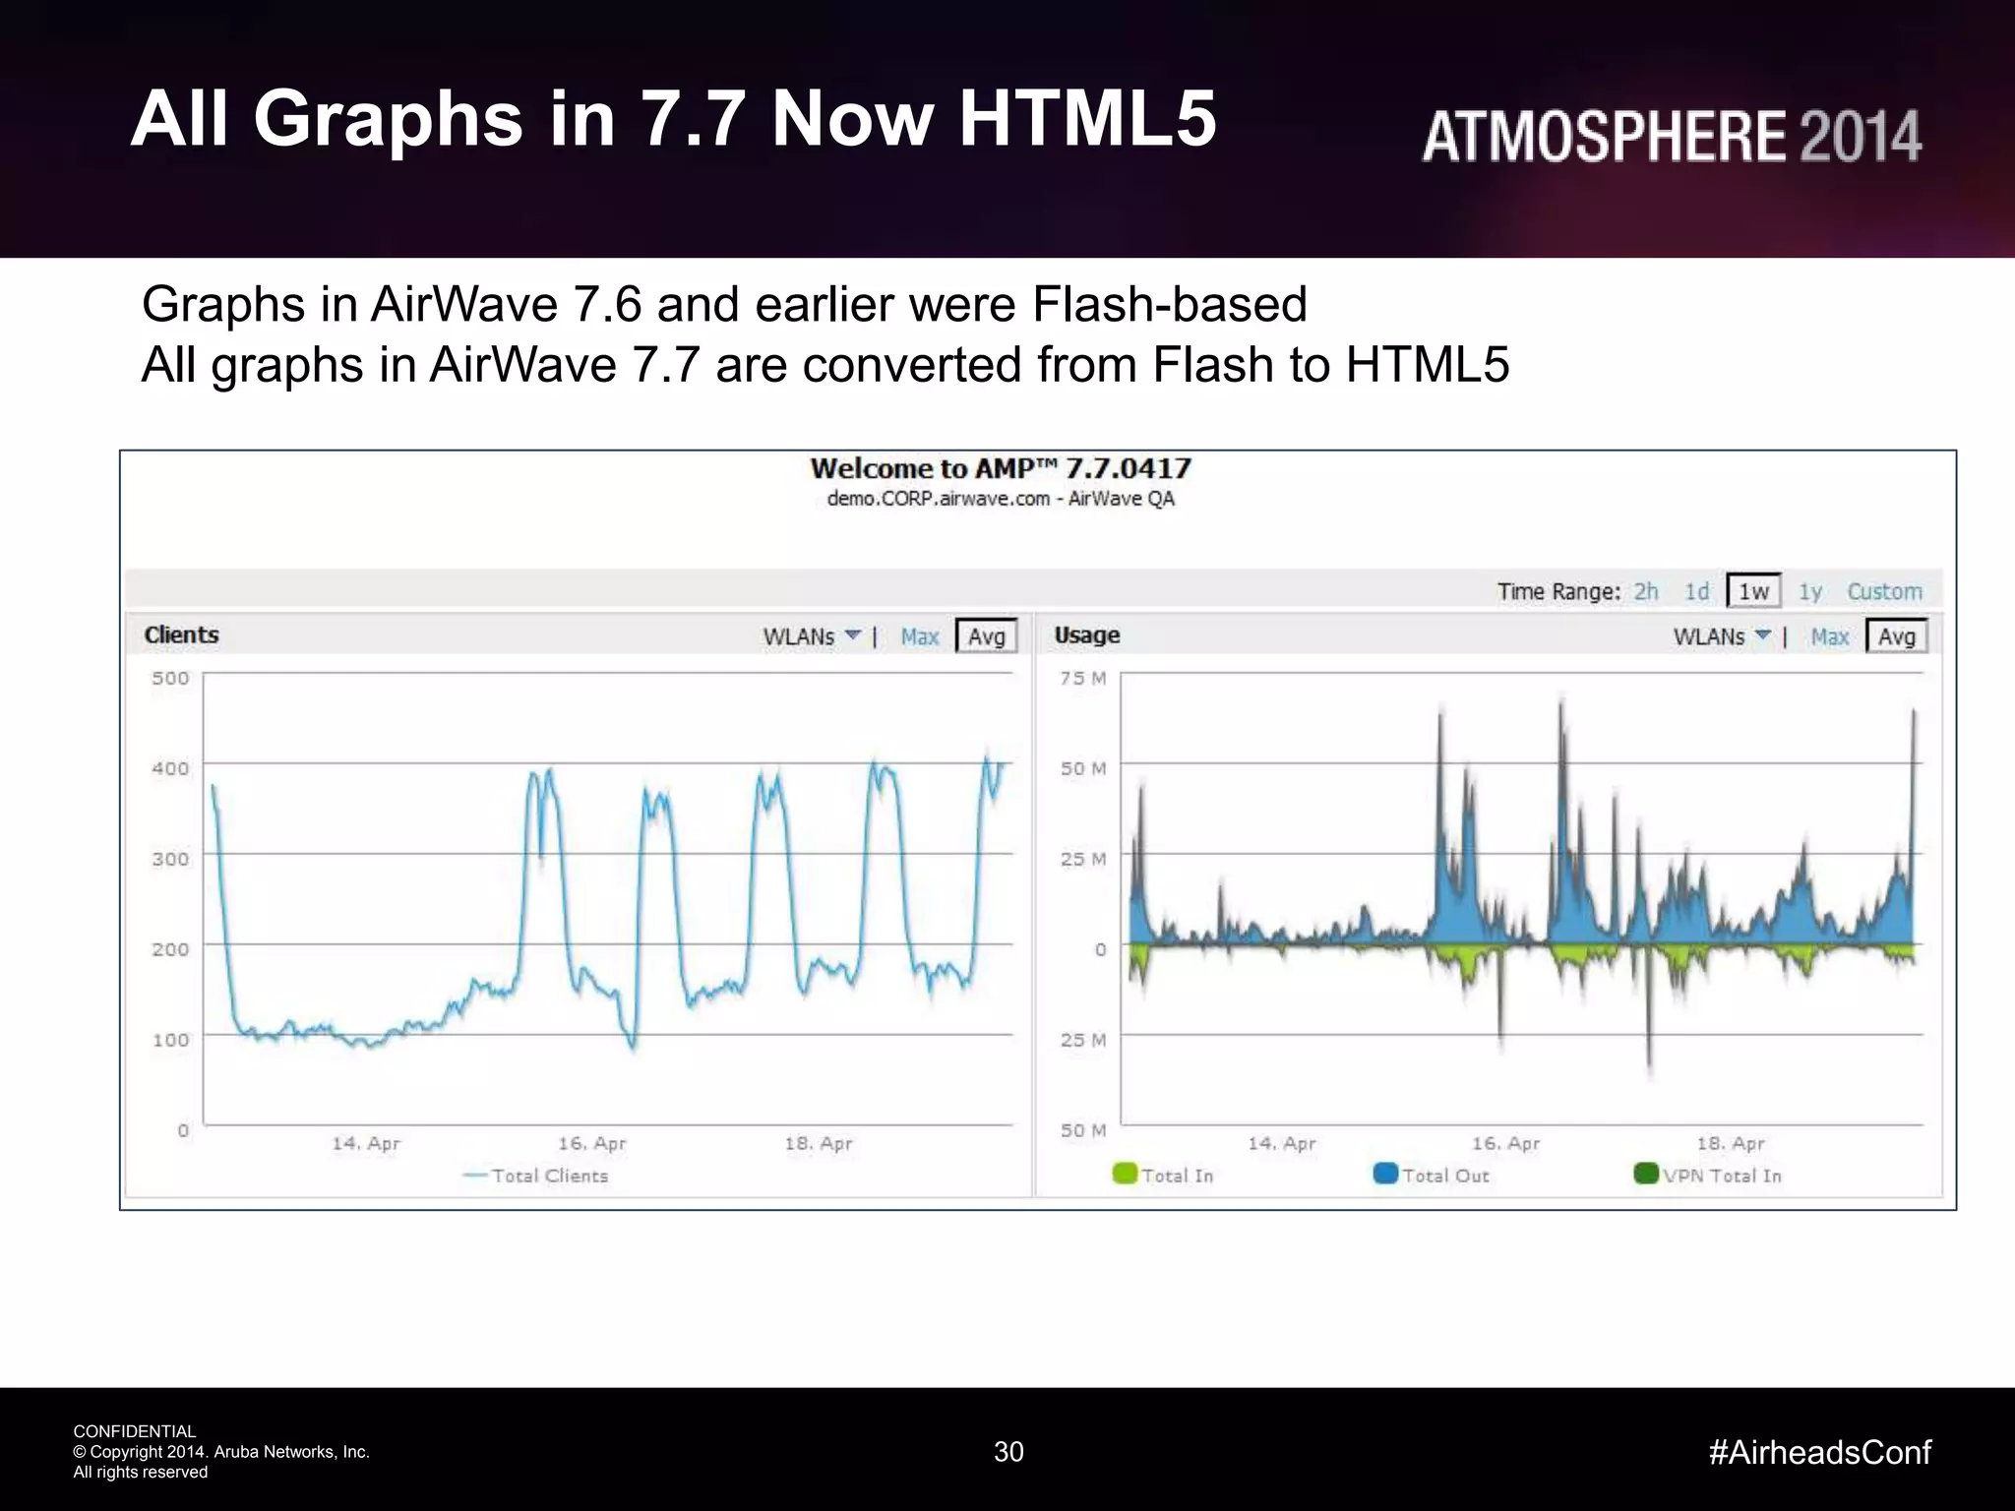Switch Clients graph to Avg
2015x1511 pixels.
987,636
